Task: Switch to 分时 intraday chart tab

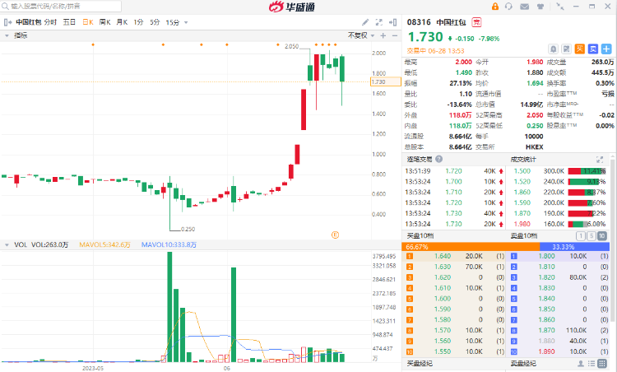Action: 50,22
